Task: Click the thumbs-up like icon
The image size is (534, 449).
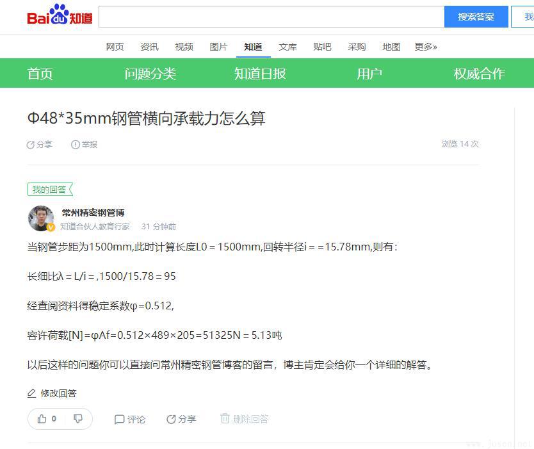Action: [42, 419]
